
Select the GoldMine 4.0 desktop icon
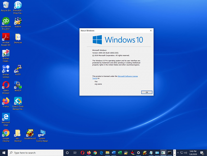click(30, 134)
